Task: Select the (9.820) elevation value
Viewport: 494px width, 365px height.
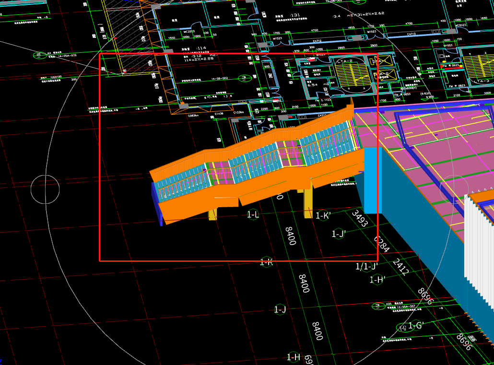Action: tap(425, 94)
